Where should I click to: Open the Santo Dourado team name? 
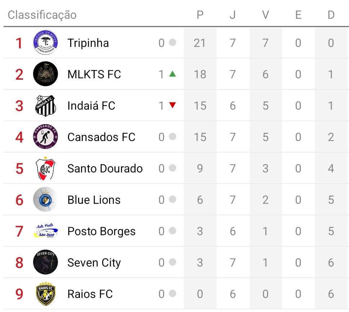pos(105,168)
